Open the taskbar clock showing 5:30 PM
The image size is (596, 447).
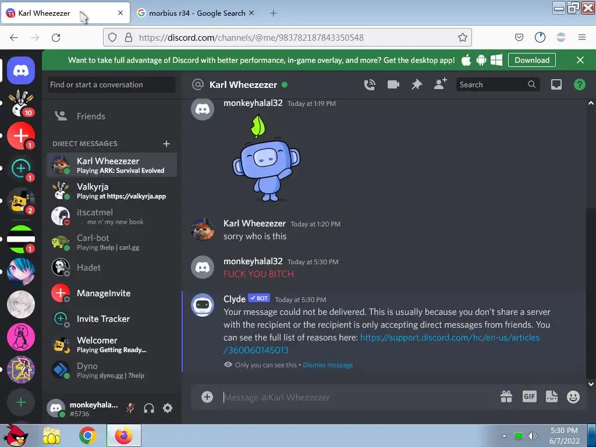click(565, 435)
